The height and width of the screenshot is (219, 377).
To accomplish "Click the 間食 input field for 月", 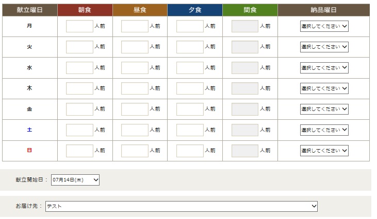I will [245, 26].
